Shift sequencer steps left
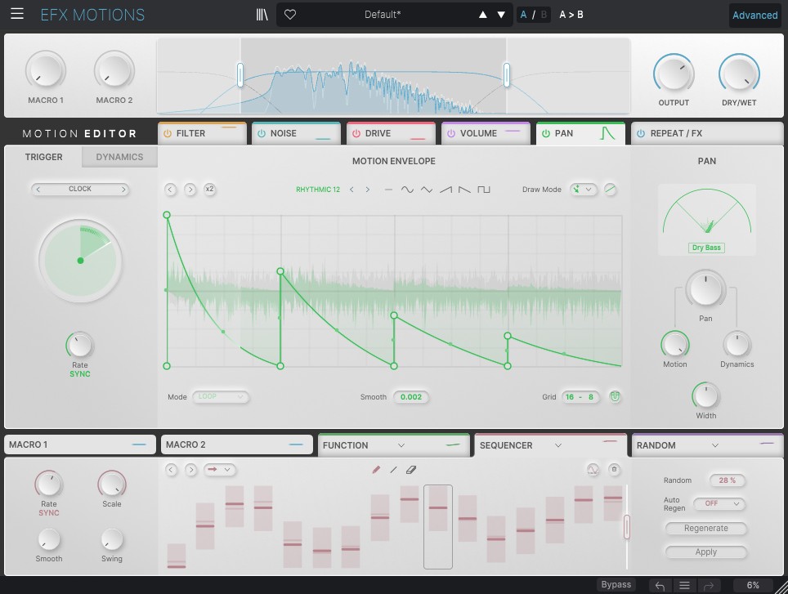Image resolution: width=788 pixels, height=594 pixels. [172, 470]
